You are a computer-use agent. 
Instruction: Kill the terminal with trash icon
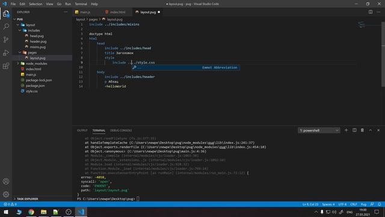pyautogui.click(x=362, y=130)
